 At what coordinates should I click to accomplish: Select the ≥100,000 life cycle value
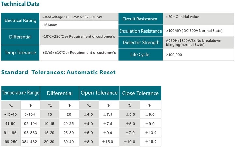[x=174, y=55]
